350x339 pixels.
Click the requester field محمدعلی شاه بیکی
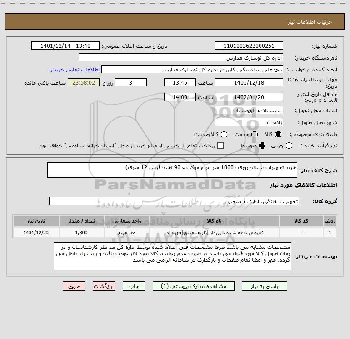point(192,70)
